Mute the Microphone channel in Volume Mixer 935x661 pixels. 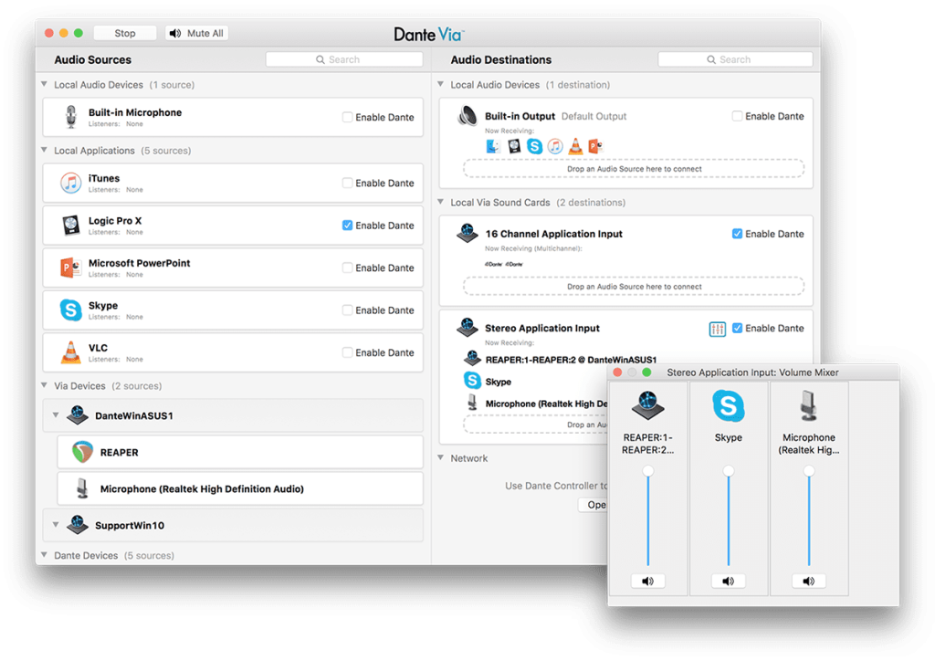pyautogui.click(x=809, y=581)
